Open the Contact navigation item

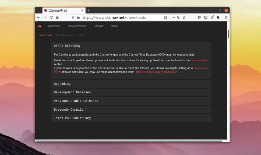98,26
